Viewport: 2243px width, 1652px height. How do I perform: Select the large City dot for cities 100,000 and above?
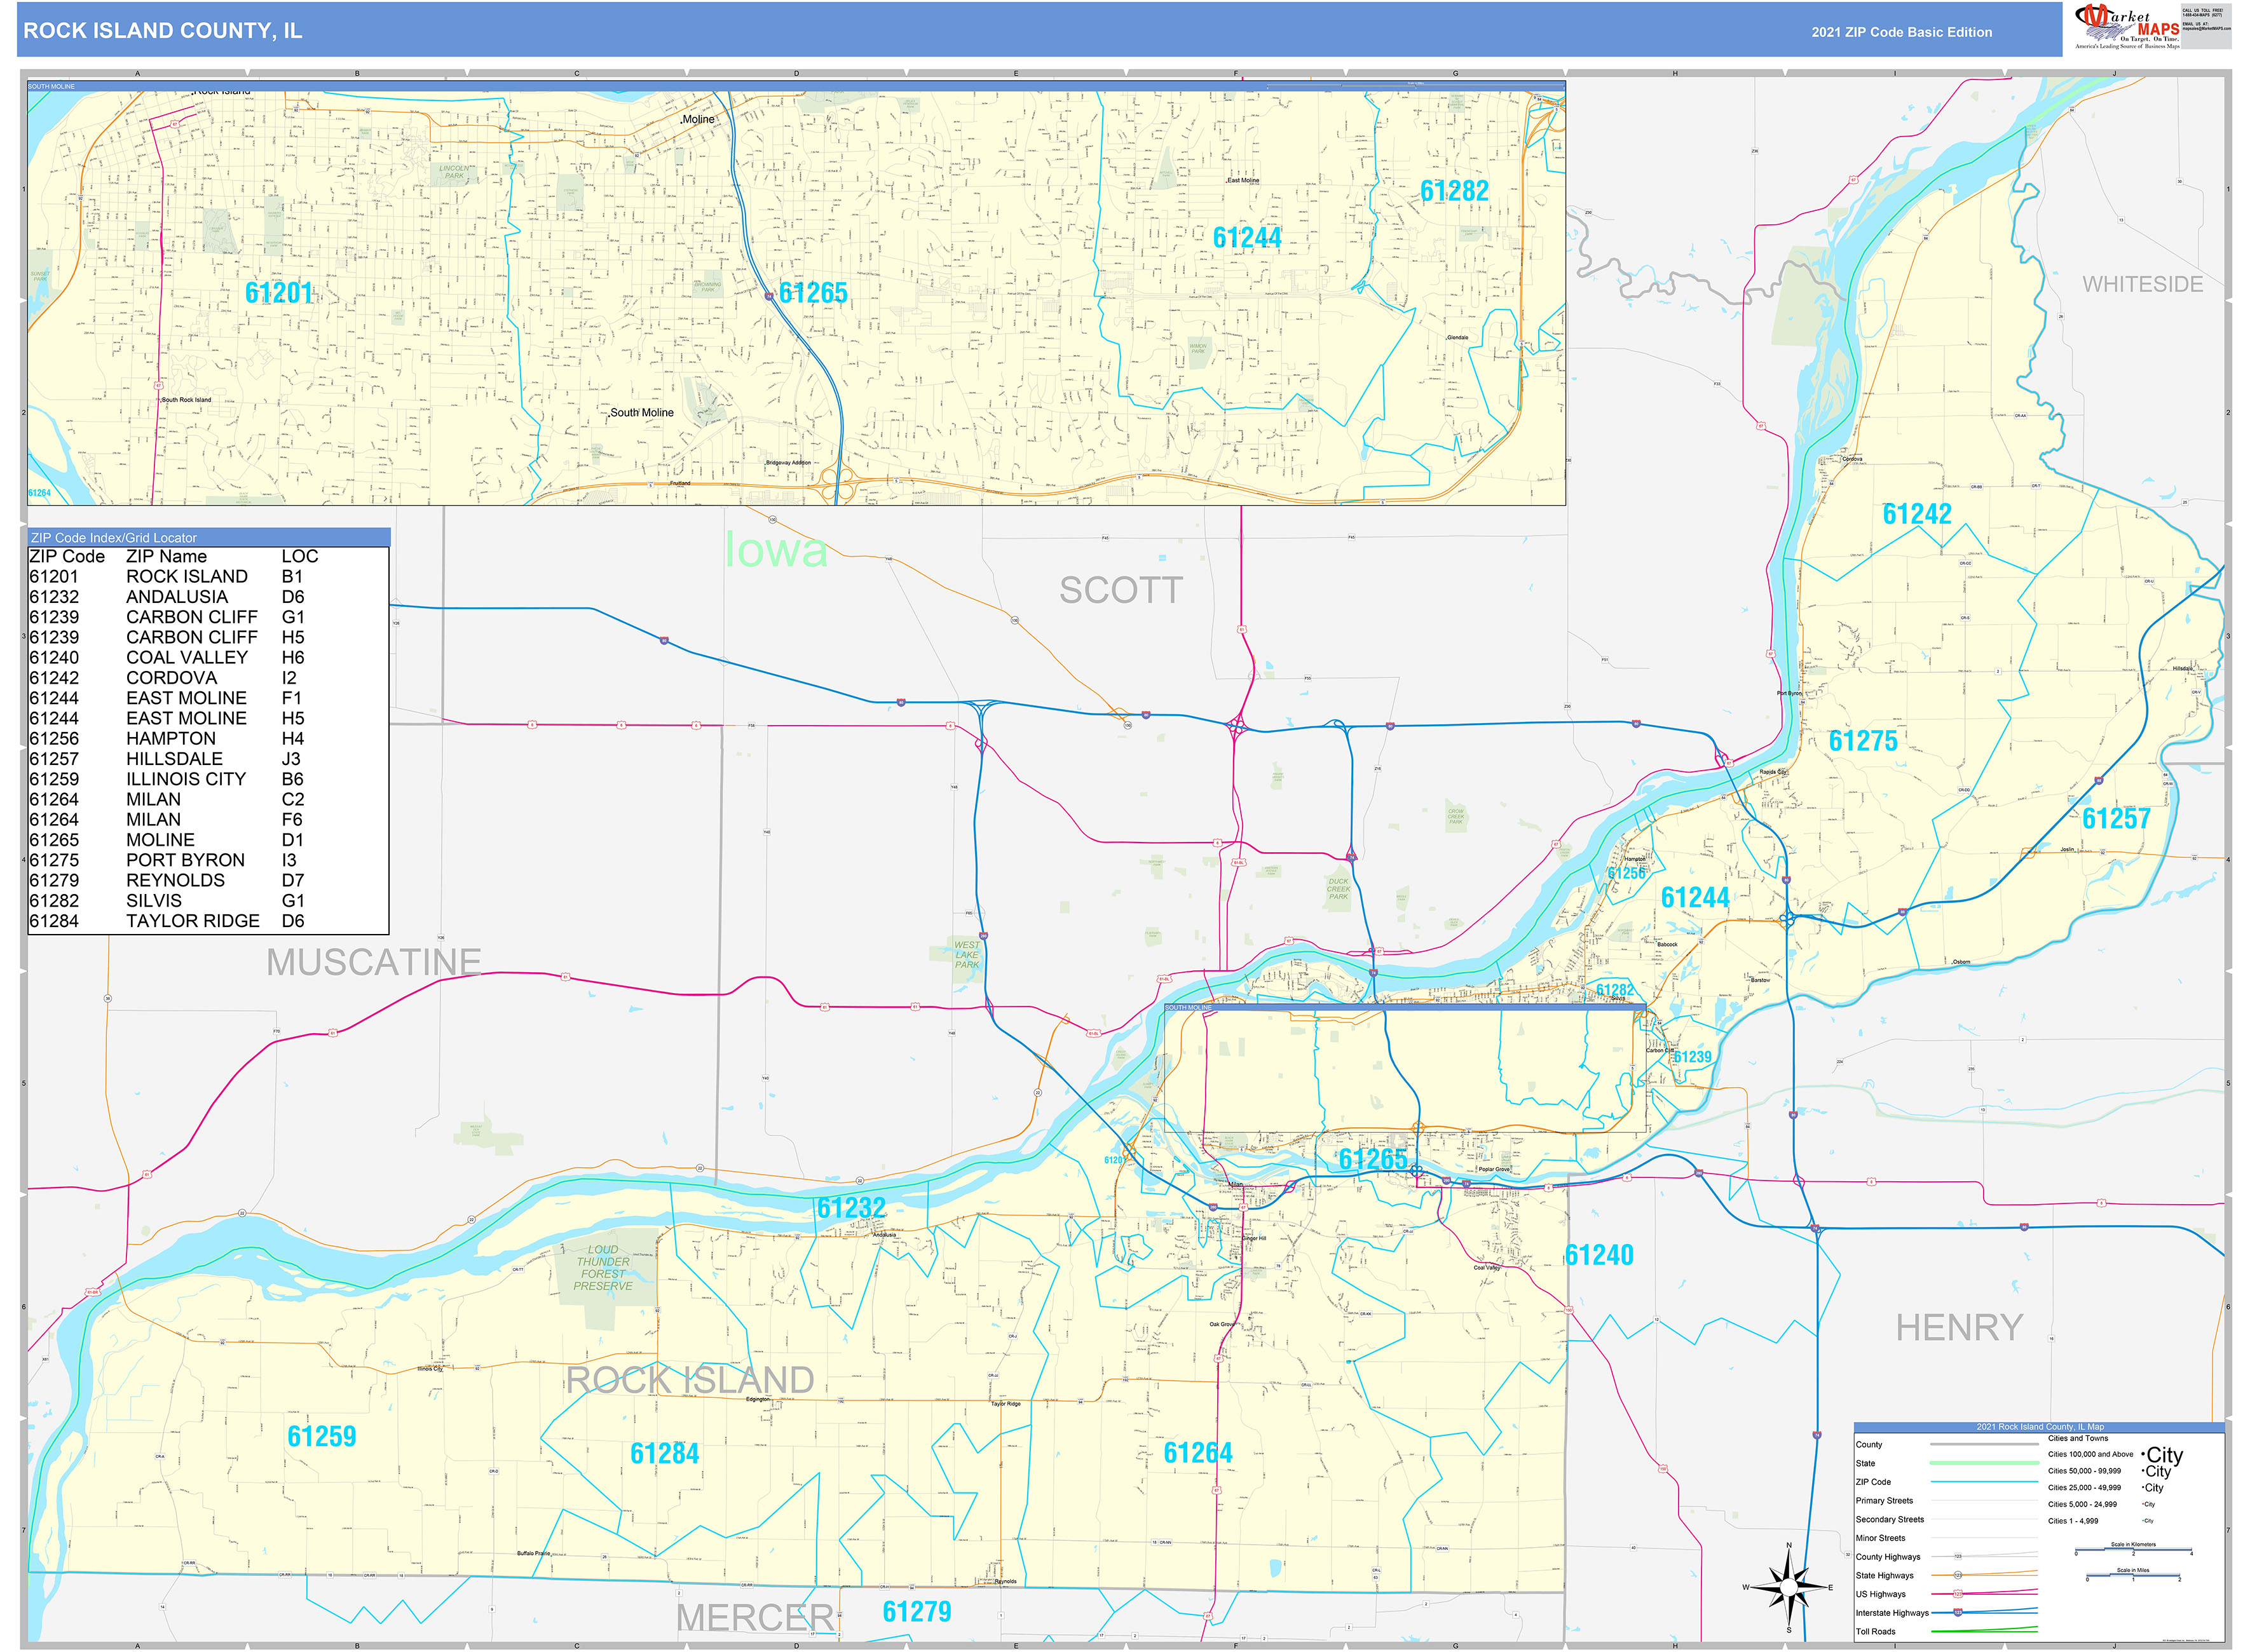pyautogui.click(x=2143, y=1455)
